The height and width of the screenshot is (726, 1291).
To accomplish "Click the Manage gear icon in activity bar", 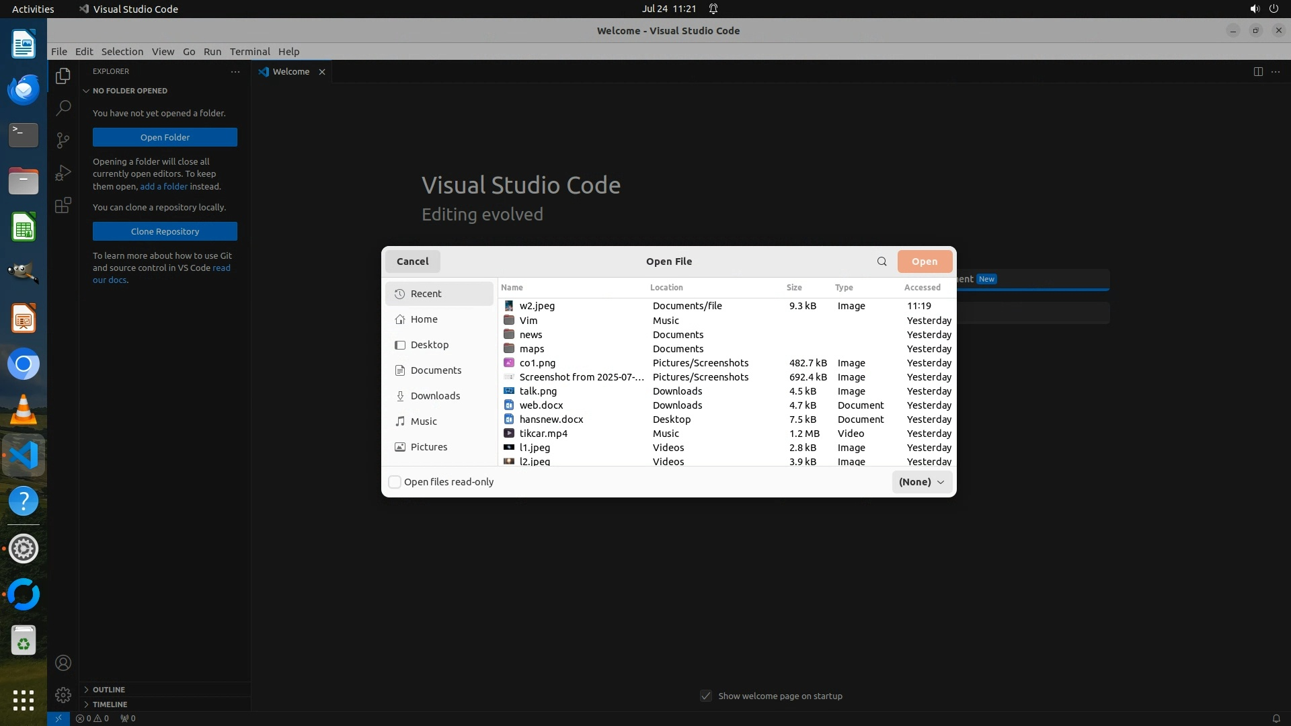I will (63, 694).
